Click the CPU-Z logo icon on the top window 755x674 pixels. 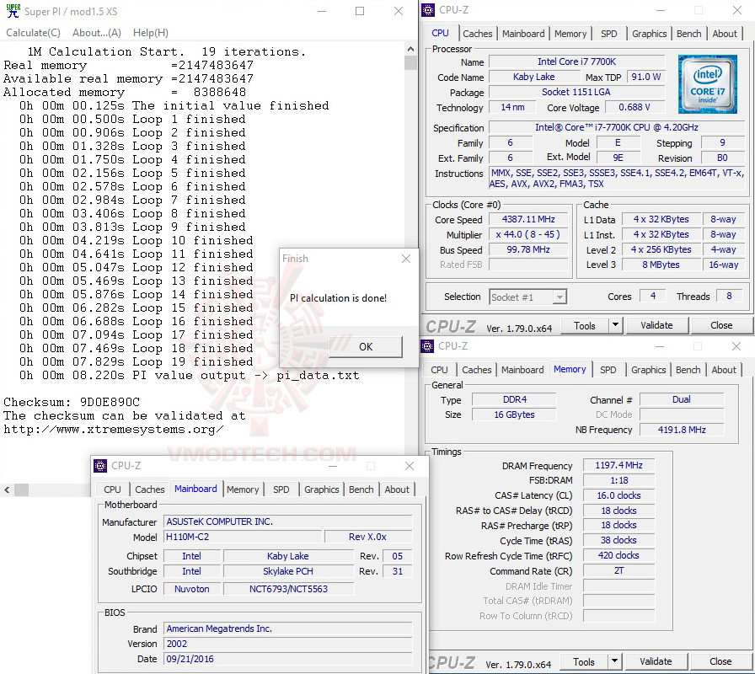coord(427,9)
